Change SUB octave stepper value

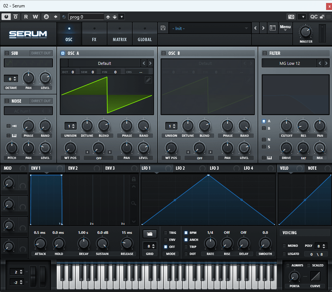coord(14,79)
